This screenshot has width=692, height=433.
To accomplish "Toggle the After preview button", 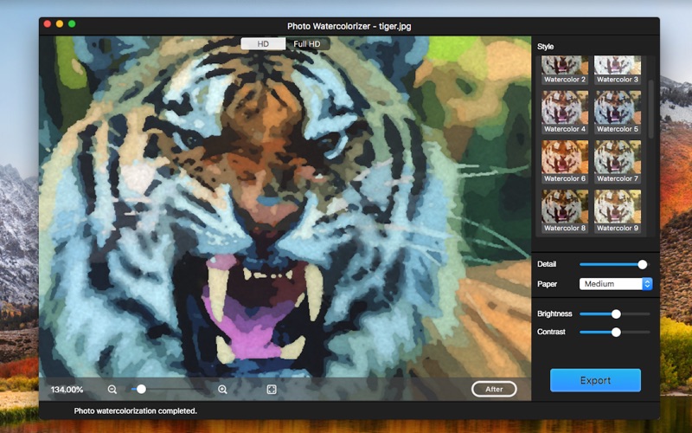I will point(494,389).
